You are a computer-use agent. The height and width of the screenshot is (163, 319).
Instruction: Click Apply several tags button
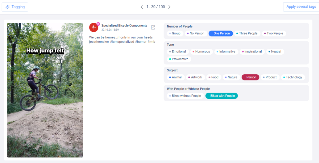(x=301, y=7)
